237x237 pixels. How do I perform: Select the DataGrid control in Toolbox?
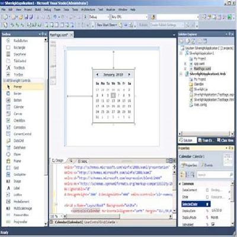point(18,140)
